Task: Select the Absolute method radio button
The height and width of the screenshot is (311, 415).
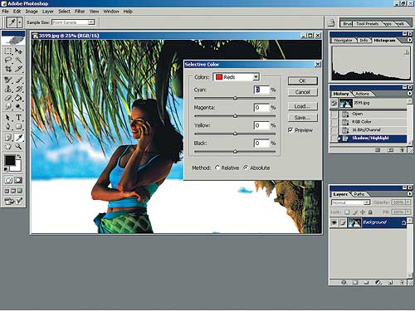Action: [x=246, y=168]
